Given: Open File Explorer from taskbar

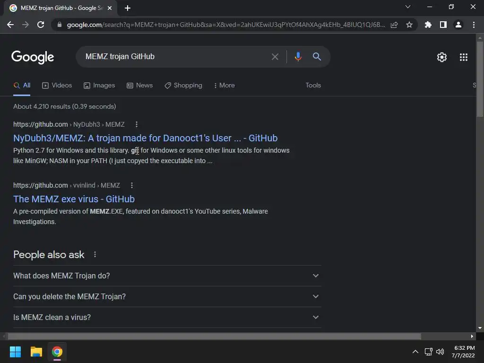Looking at the screenshot, I should (x=36, y=352).
